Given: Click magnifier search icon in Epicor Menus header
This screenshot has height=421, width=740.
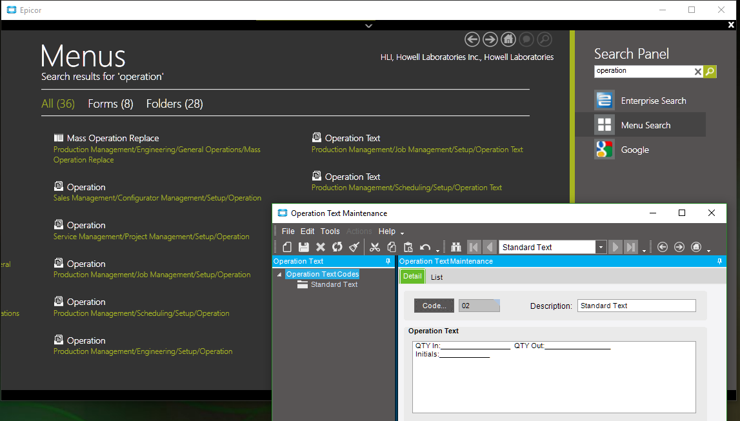Looking at the screenshot, I should pyautogui.click(x=545, y=39).
